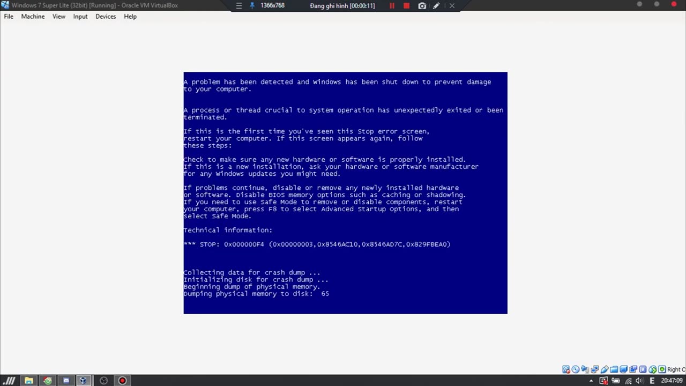Click the Dumping physical memory to disk line

pyautogui.click(x=256, y=294)
